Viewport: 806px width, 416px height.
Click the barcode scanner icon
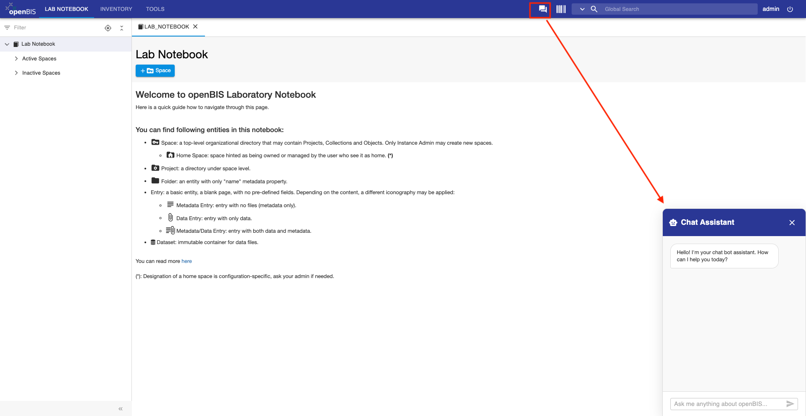point(561,9)
